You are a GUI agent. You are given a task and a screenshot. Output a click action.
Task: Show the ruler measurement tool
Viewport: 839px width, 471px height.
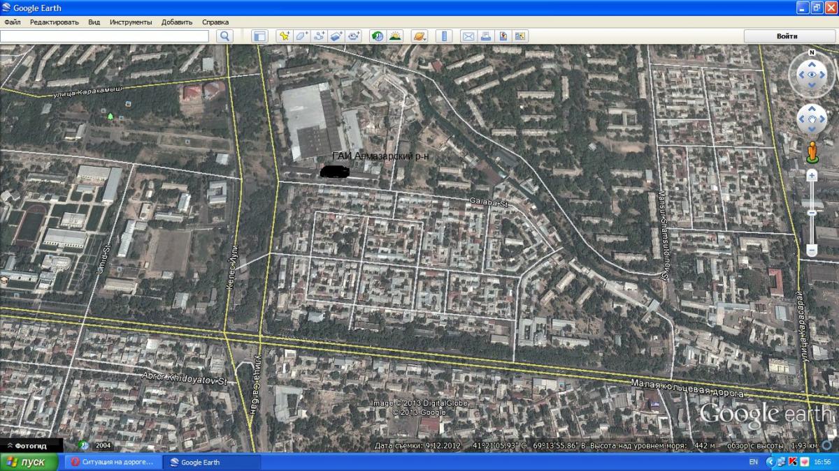(x=443, y=36)
